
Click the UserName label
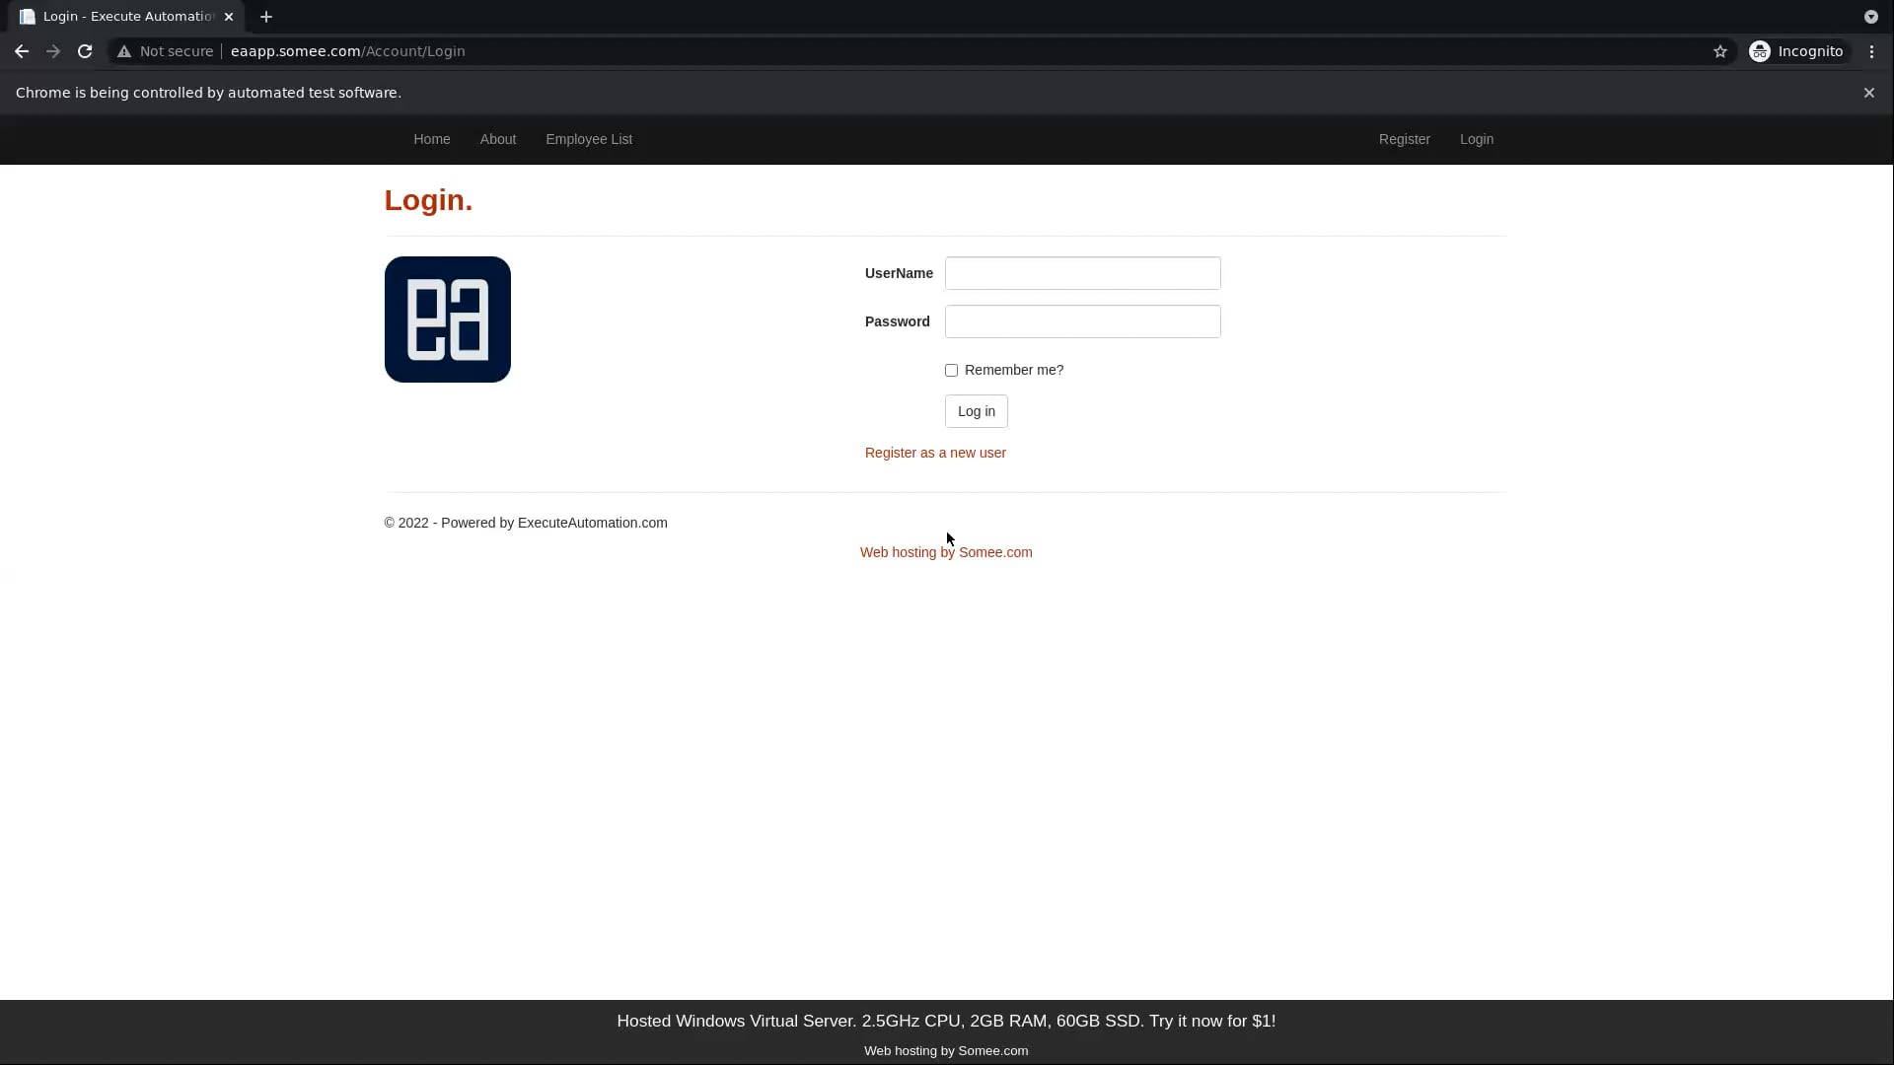point(899,273)
